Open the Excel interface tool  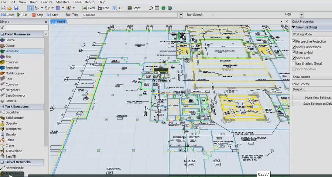[88, 8]
